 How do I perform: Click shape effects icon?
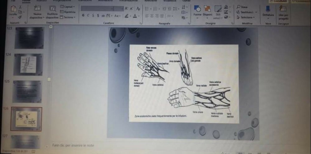tap(227, 17)
